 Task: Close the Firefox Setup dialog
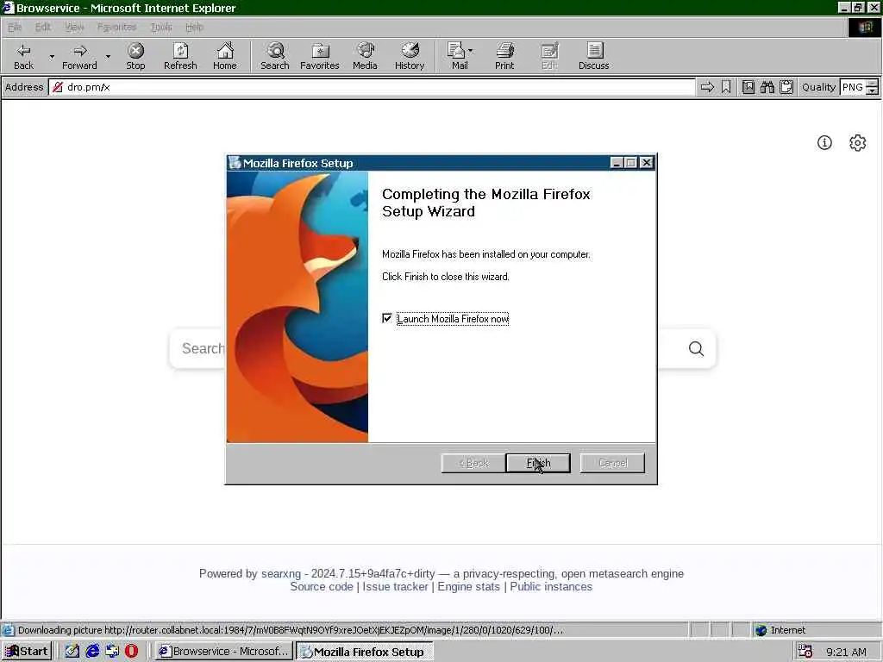(x=647, y=163)
